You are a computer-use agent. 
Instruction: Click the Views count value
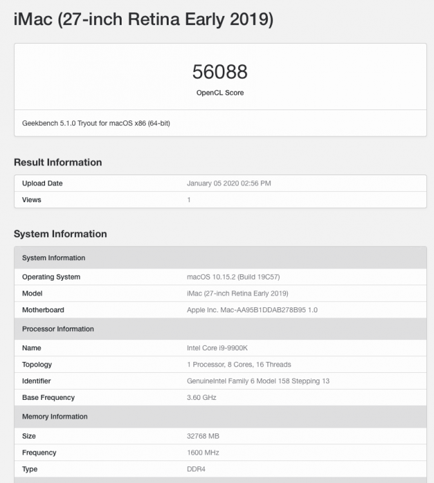(x=189, y=200)
